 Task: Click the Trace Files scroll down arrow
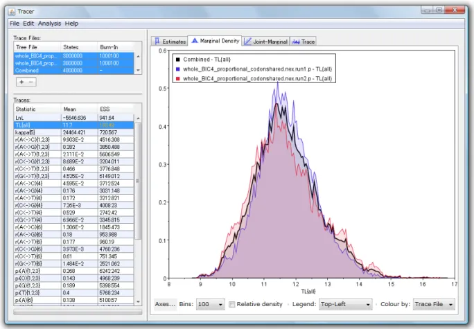coord(138,71)
